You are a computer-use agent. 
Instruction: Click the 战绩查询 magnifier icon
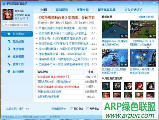[9, 49]
